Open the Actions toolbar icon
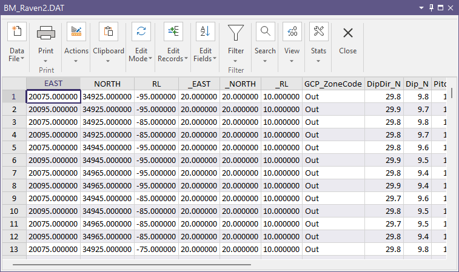This screenshot has height=272, width=459. point(76,32)
